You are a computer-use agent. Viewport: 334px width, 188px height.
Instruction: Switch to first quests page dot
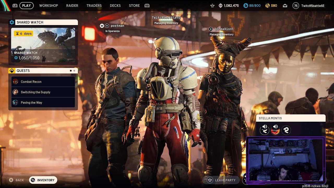point(71,71)
